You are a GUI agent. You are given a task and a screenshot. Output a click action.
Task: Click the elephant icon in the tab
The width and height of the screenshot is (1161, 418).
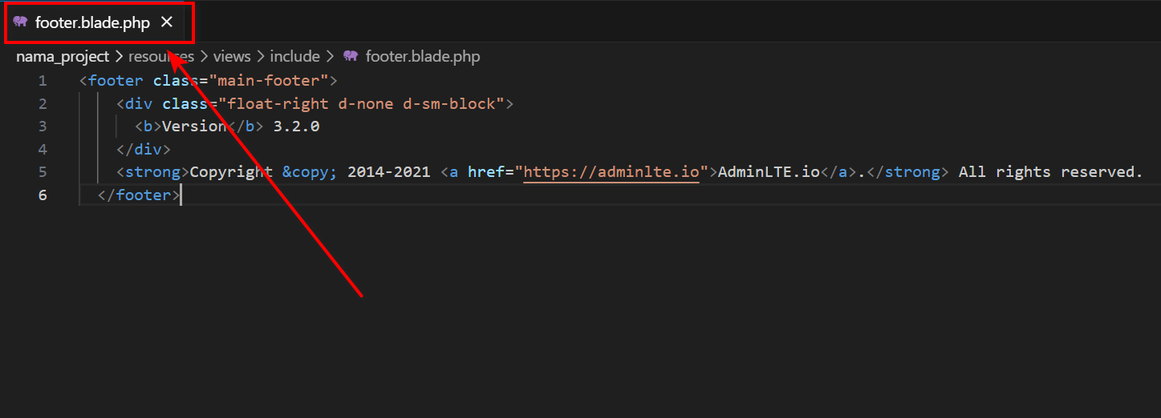[x=20, y=22]
